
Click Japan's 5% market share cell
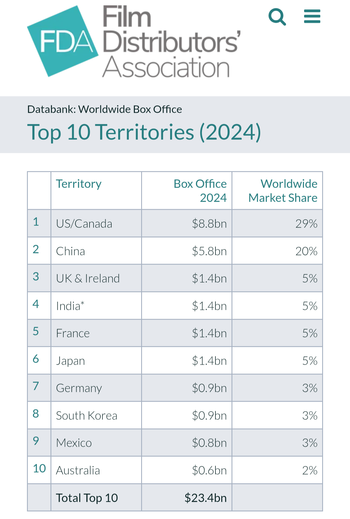tap(310, 361)
